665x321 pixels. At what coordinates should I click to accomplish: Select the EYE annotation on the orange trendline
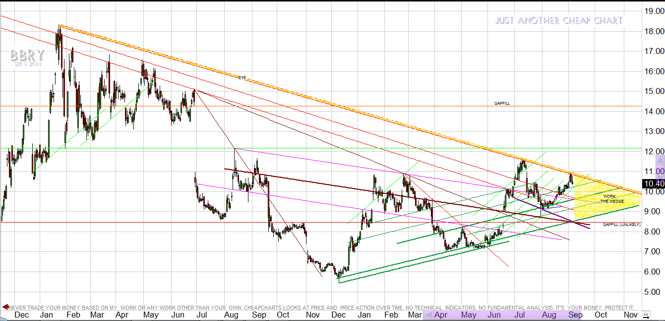pos(242,78)
